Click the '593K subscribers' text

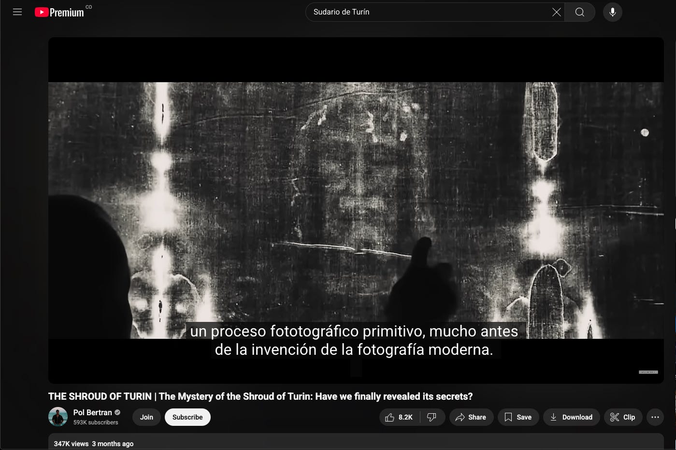(x=96, y=422)
